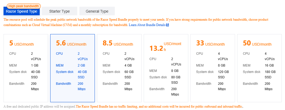
Task: Click the 1 GB memory value
Action: (35, 65)
